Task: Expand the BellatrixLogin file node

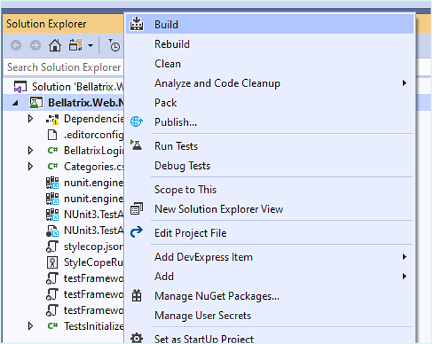Action: tap(31, 150)
